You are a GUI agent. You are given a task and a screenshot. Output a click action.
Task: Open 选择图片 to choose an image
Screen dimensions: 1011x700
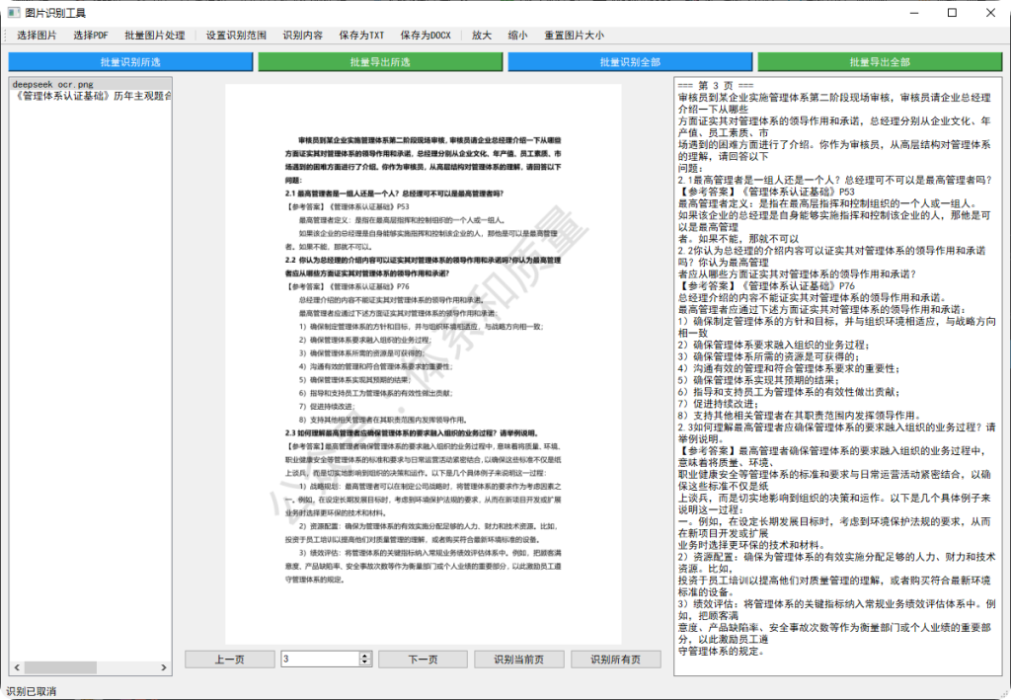(x=35, y=35)
